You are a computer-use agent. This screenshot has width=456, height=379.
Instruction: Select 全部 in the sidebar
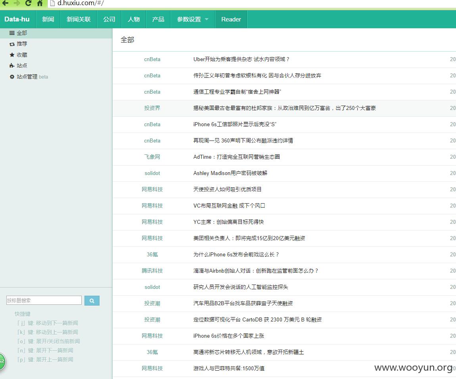(x=56, y=33)
